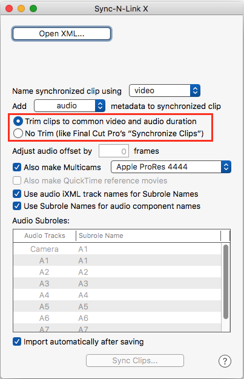Click the yellow minimize window button
The image size is (244, 379).
(x=21, y=8)
